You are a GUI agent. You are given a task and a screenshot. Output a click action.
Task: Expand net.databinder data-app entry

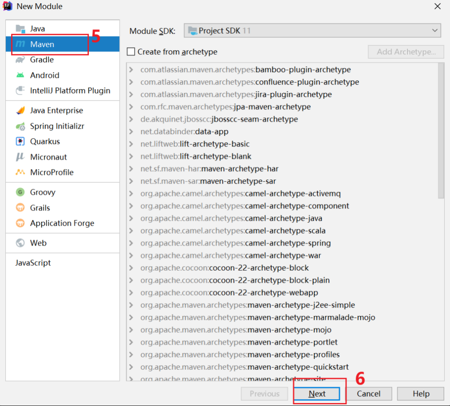[131, 131]
